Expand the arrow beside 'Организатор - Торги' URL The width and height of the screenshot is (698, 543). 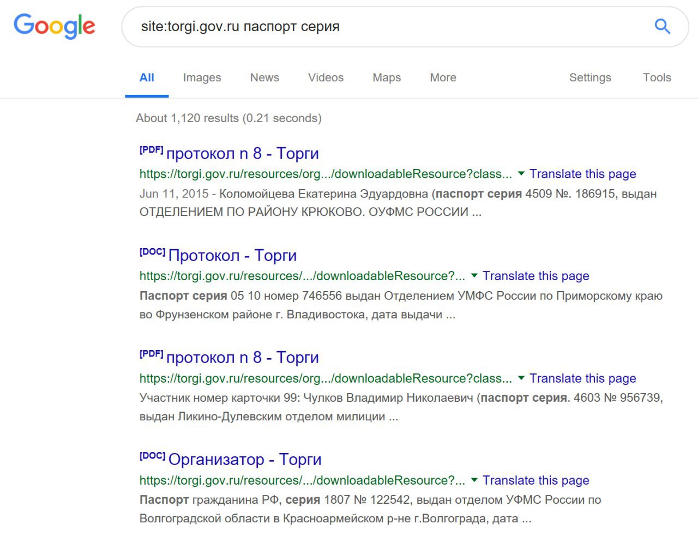pos(474,480)
